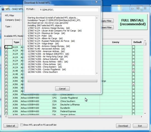The width and height of the screenshot is (151, 132).
Task: Check Default box for Federal Express row
Action: pos(133,111)
